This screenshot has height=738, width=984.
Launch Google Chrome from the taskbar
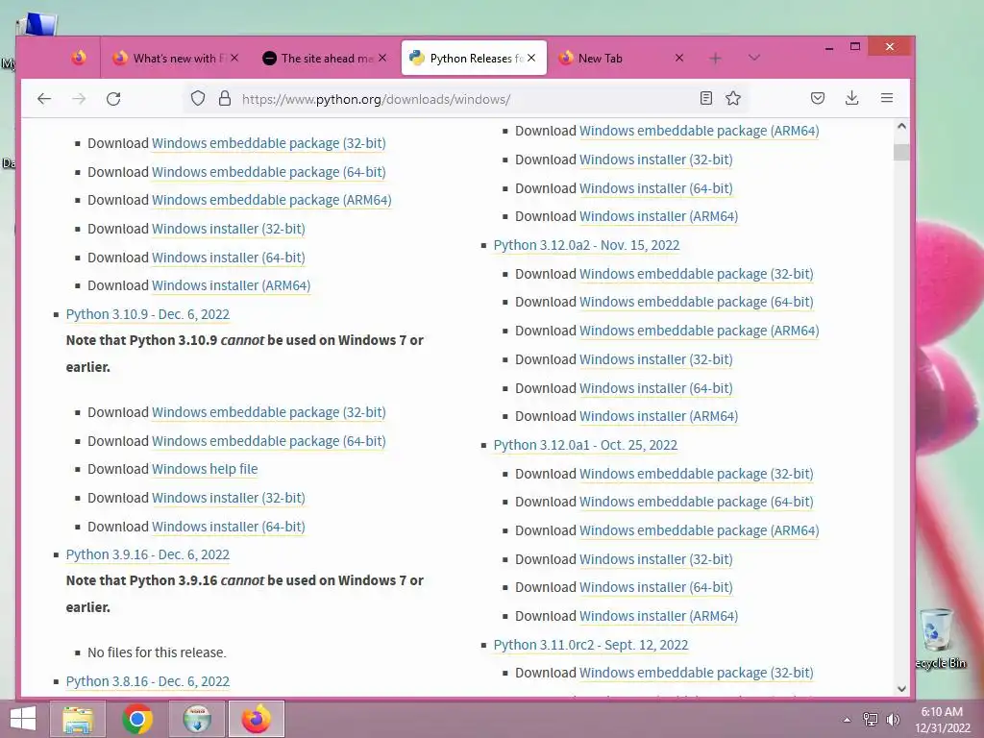[137, 719]
